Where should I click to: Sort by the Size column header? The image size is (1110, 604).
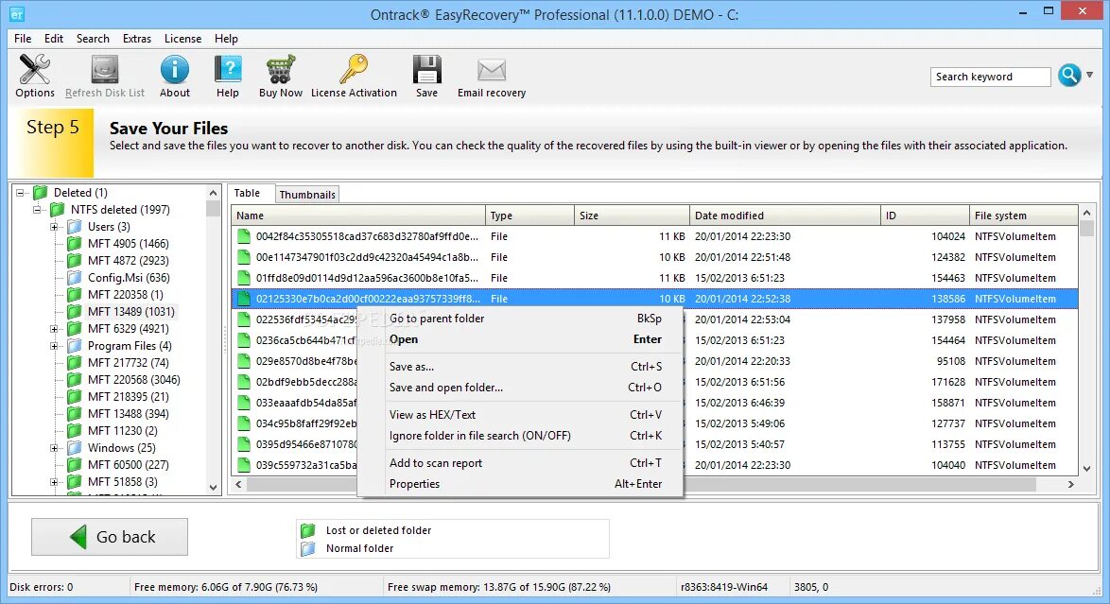coord(633,216)
